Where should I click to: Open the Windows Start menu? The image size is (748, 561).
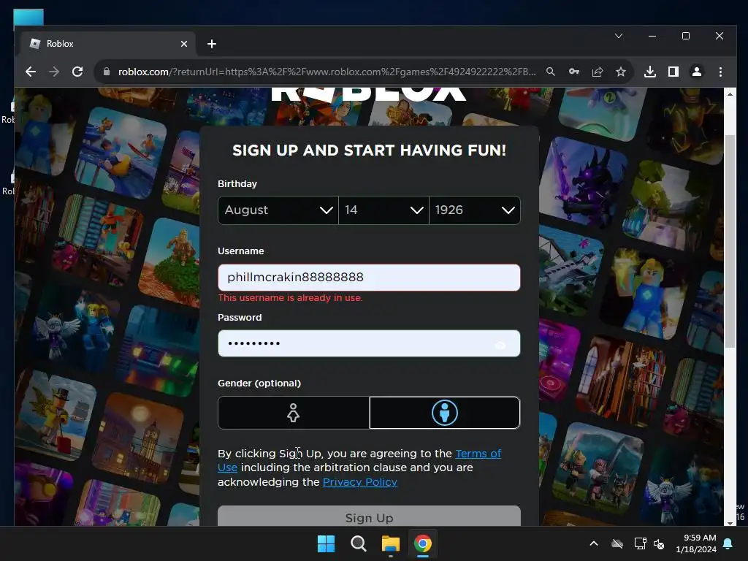coord(327,543)
